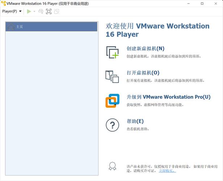This screenshot has width=223, height=181.
Task: Open the Player(P) menu
Action: (x=12, y=11)
